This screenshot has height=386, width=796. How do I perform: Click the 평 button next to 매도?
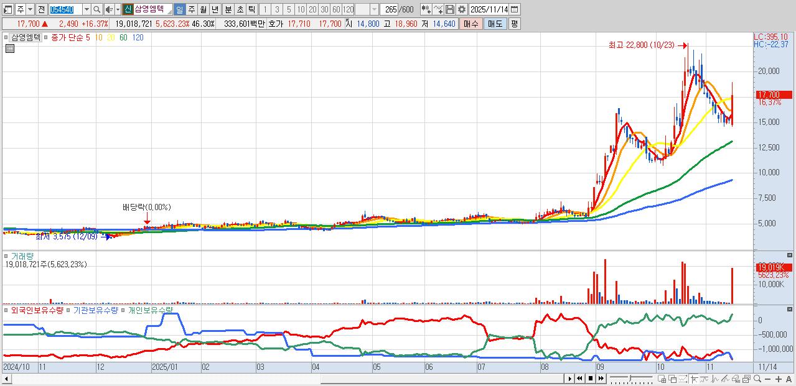514,24
